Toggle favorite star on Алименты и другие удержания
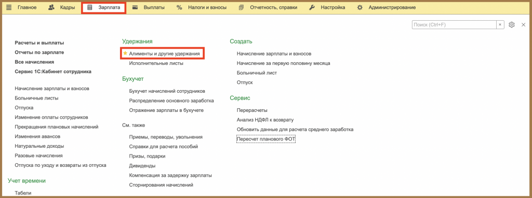The height and width of the screenshot is (198, 532). 125,53
